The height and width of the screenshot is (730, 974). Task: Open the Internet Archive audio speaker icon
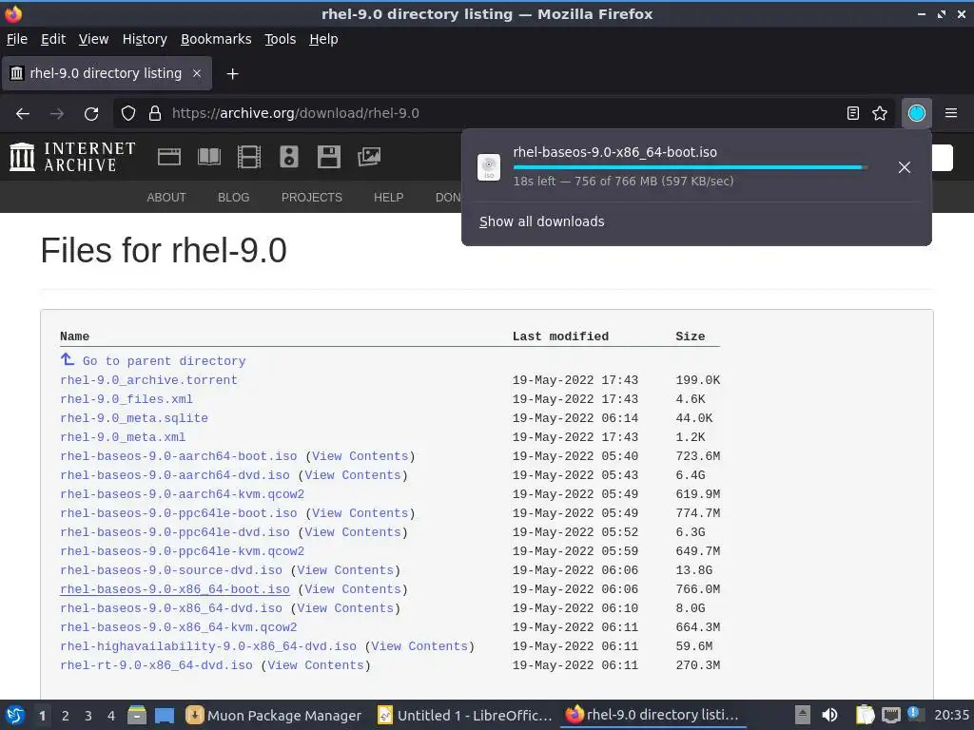tap(289, 157)
